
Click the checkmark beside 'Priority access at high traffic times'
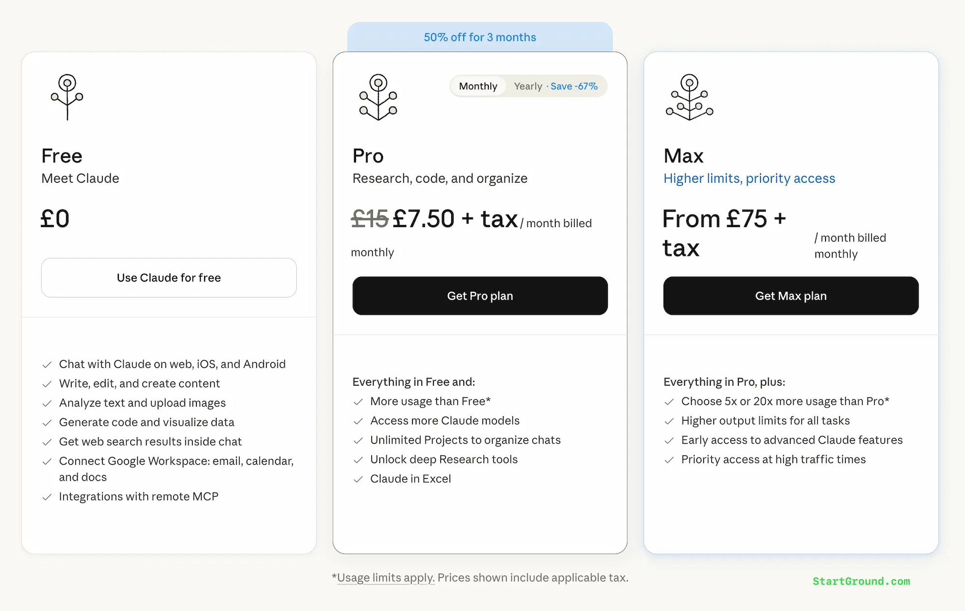pos(670,460)
